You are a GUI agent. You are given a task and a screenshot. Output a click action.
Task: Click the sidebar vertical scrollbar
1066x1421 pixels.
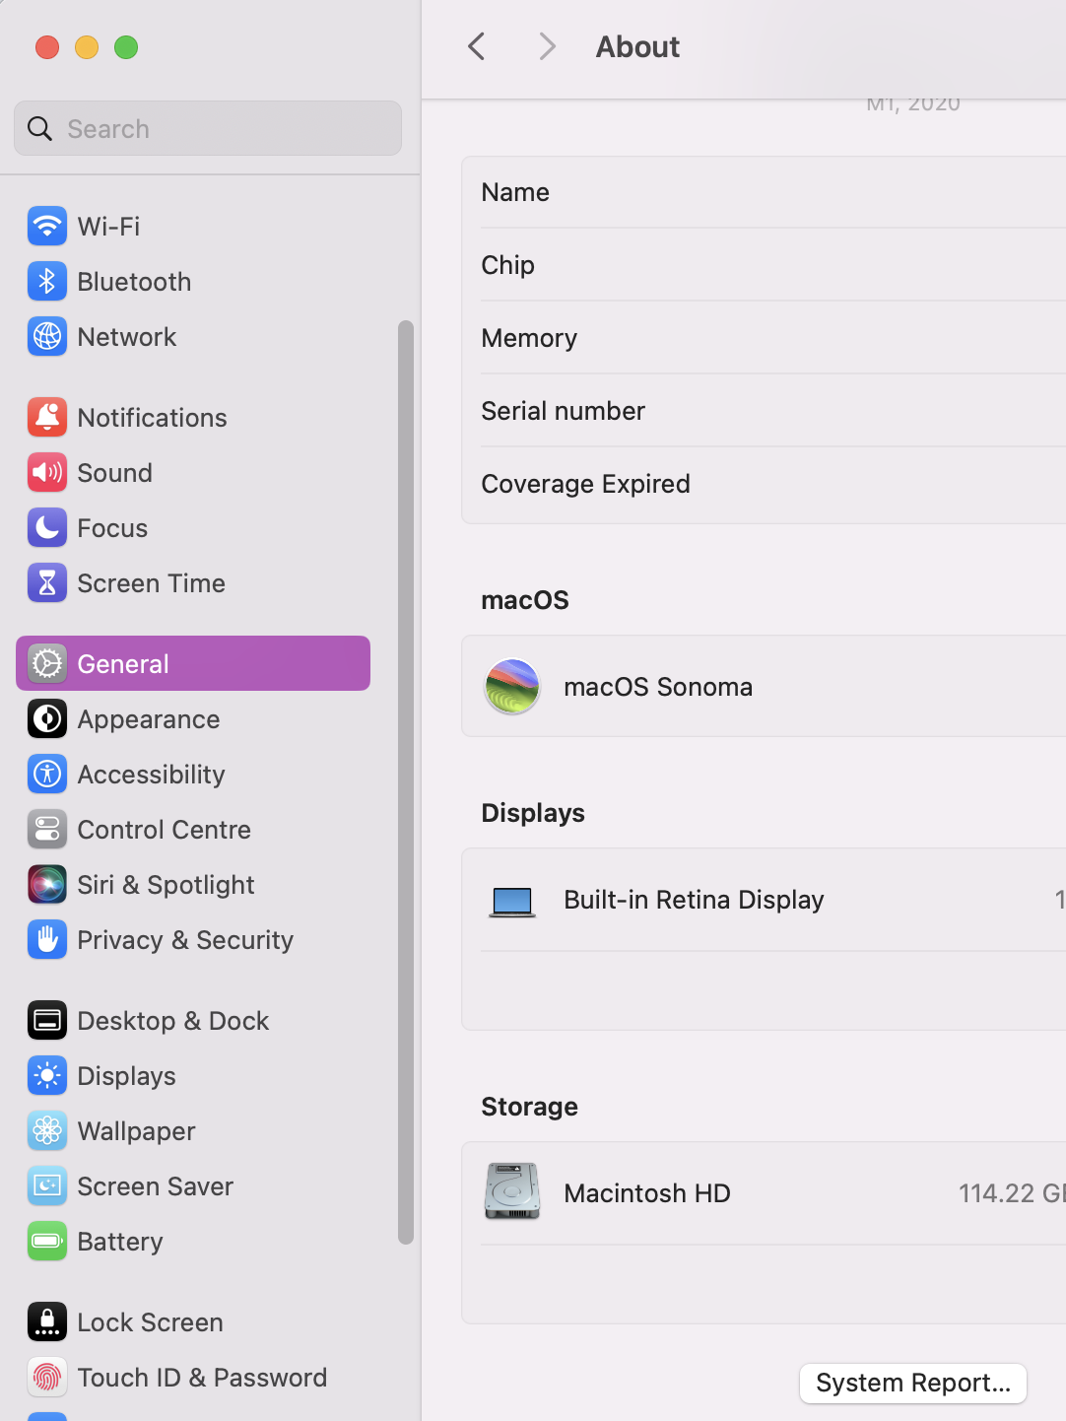point(406,781)
